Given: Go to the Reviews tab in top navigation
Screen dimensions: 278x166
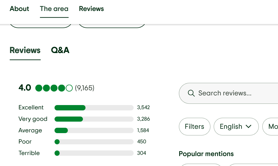Looking at the screenshot, I should [x=91, y=9].
